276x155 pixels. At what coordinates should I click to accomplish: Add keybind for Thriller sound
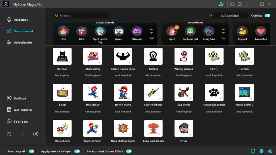(153, 75)
